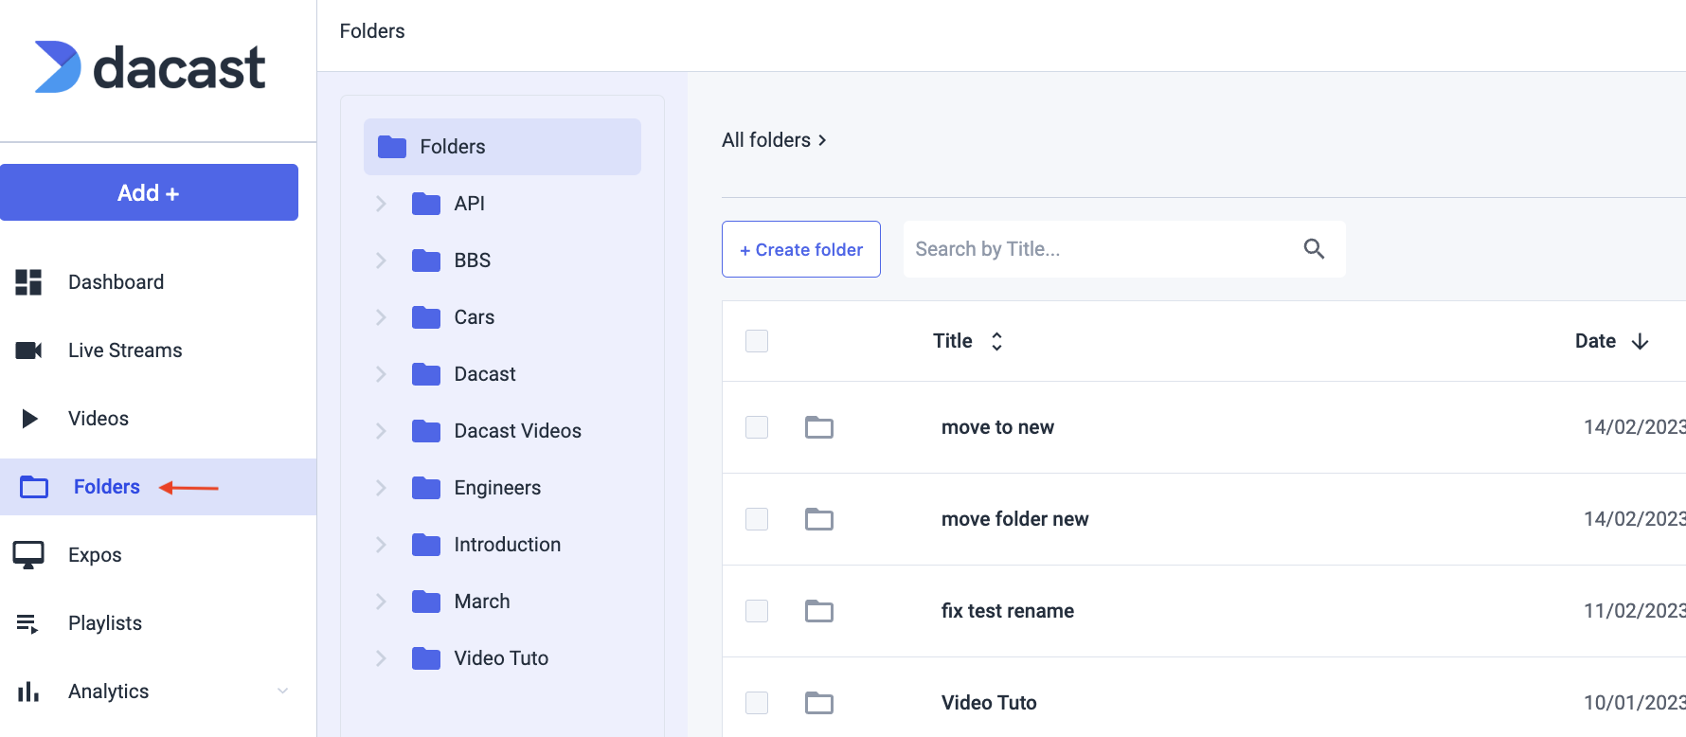Open the move folder new title

click(1015, 519)
